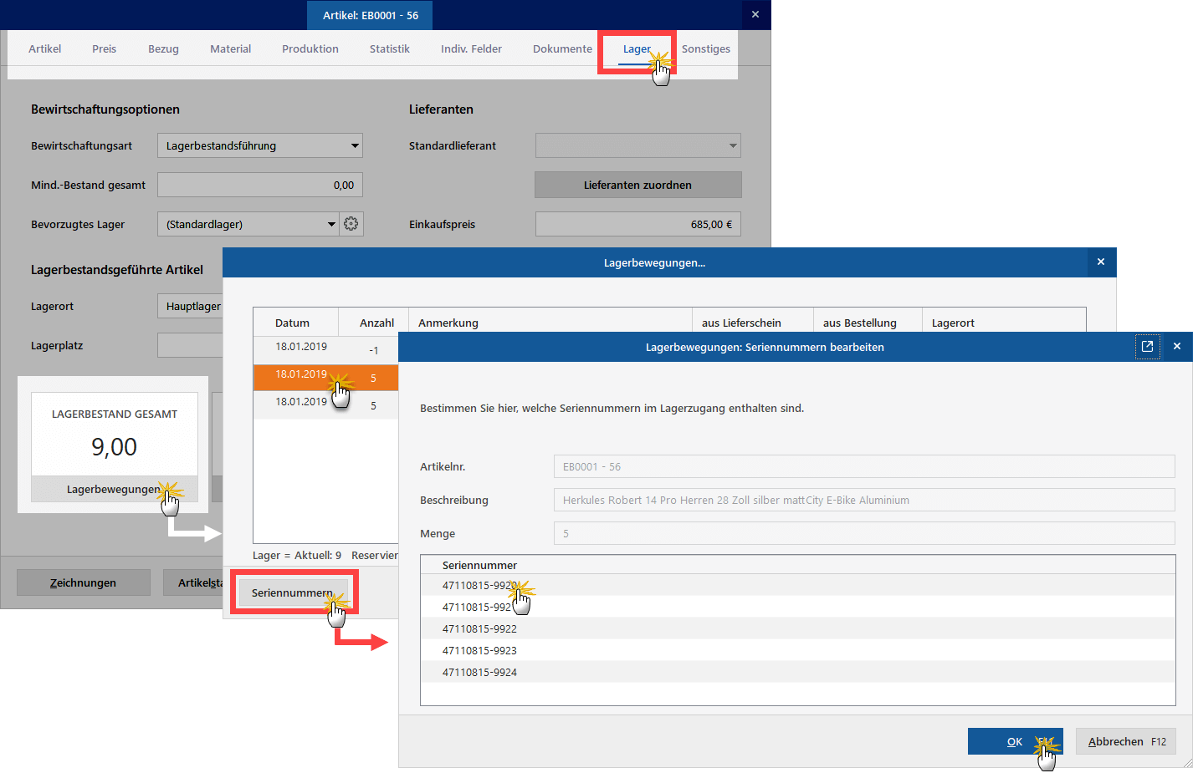Switch to the Artikel tab
The height and width of the screenshot is (773, 1193).
point(45,48)
